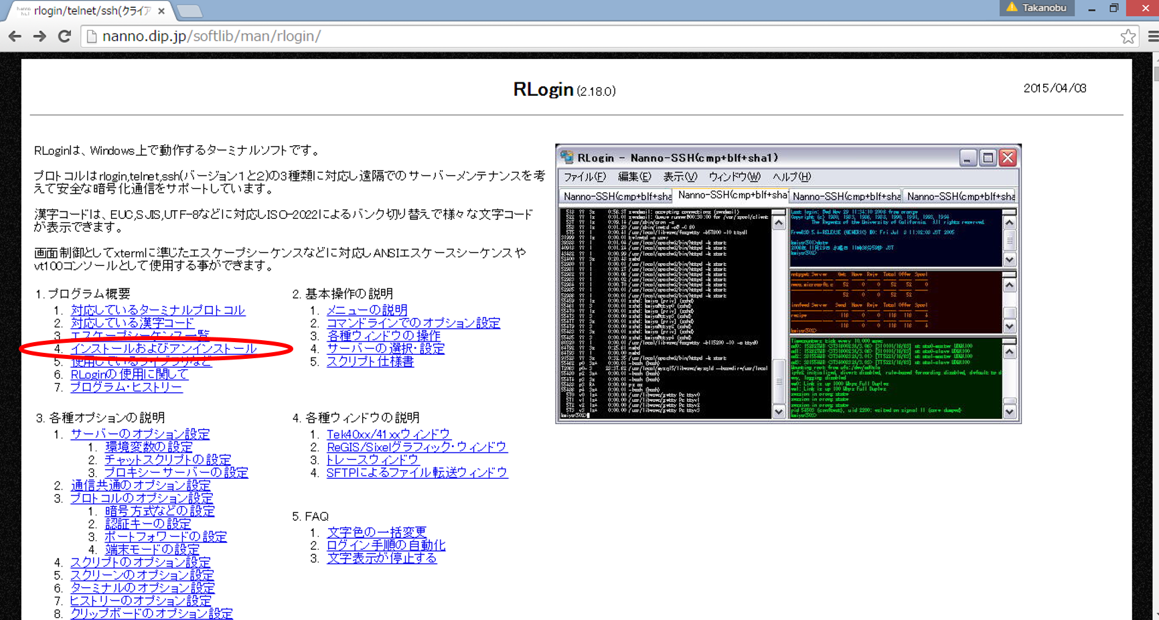The width and height of the screenshot is (1159, 620).
Task: Click the browser forward arrow
Action: pos(40,36)
